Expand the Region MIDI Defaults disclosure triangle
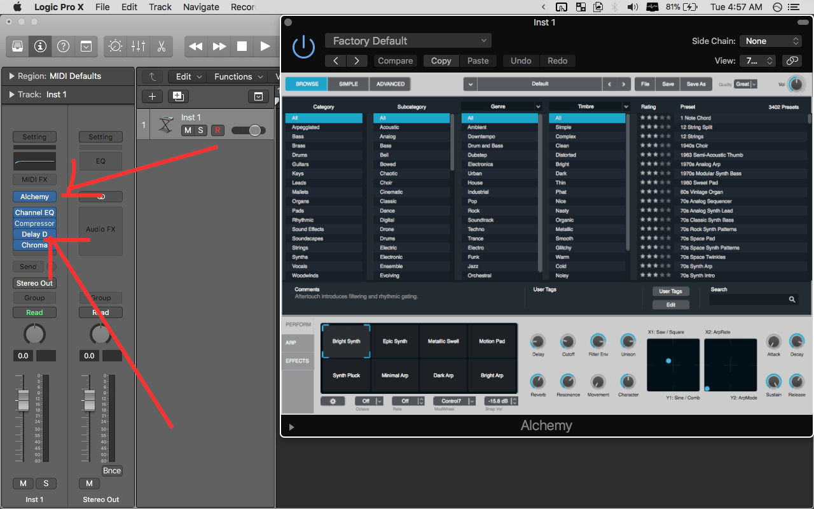 11,76
